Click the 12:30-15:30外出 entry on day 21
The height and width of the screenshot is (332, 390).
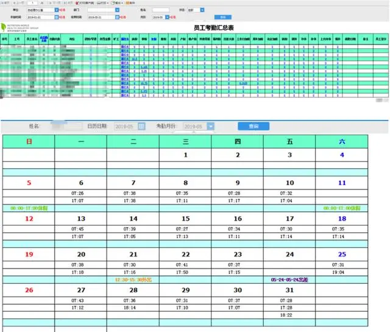133,280
